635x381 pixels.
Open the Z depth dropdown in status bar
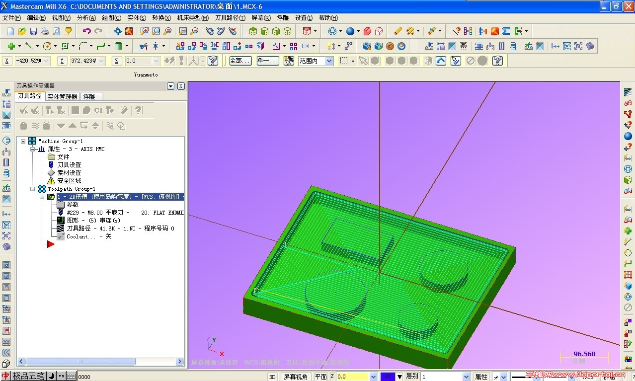pos(374,377)
